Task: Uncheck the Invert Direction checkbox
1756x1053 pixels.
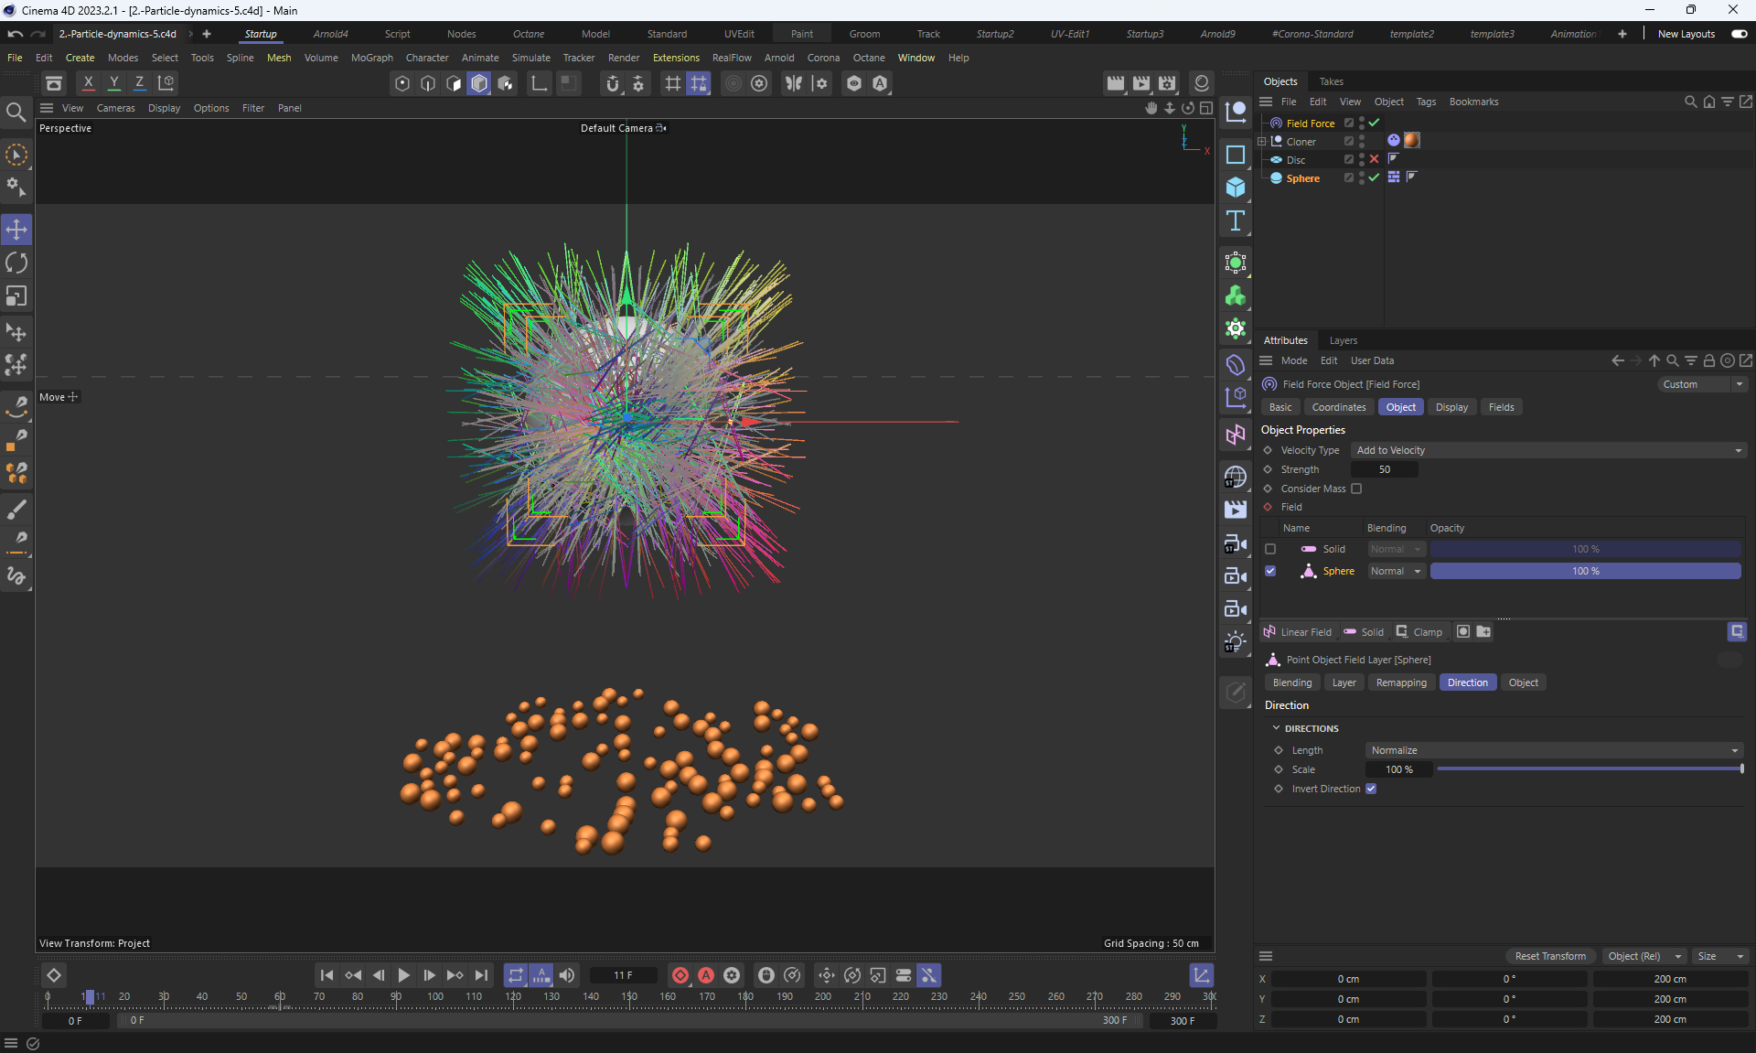Action: 1371,789
